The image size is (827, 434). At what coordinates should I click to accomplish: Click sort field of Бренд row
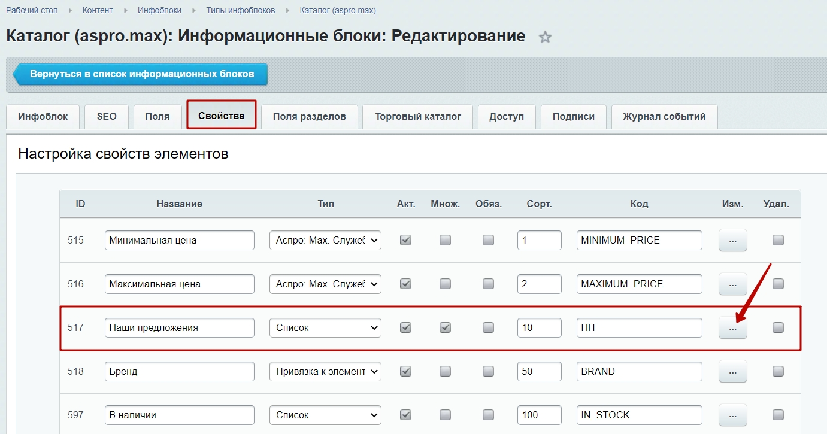(539, 371)
